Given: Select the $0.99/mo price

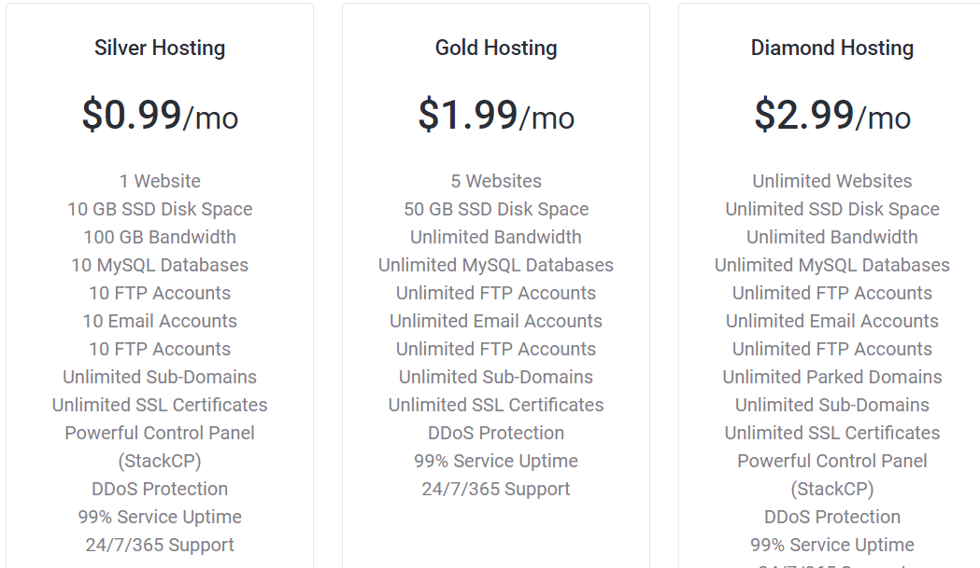Looking at the screenshot, I should point(160,115).
